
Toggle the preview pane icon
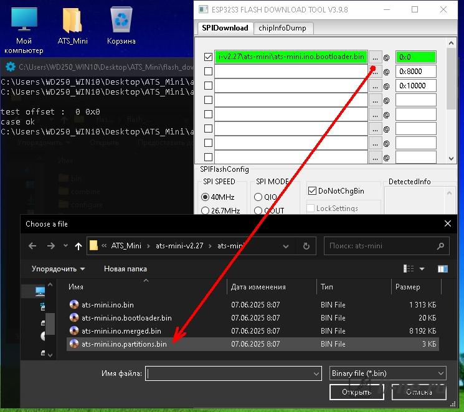(x=443, y=269)
